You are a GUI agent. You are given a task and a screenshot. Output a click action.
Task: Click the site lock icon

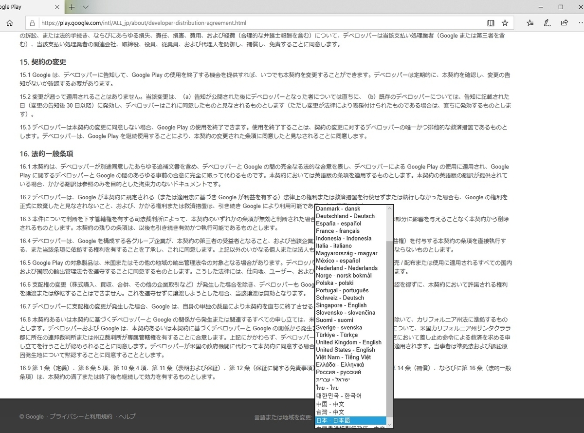(33, 23)
